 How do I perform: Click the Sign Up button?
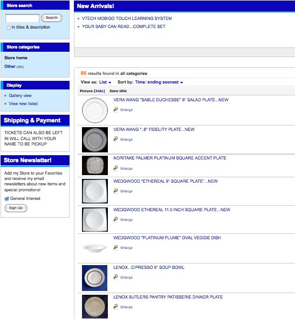[16, 208]
